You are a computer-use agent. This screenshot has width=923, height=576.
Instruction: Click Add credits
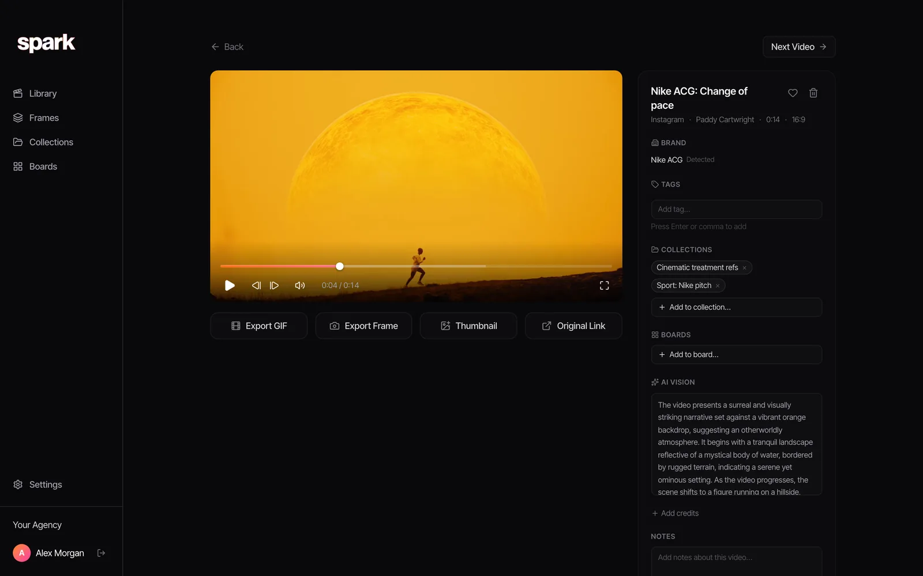(x=675, y=513)
